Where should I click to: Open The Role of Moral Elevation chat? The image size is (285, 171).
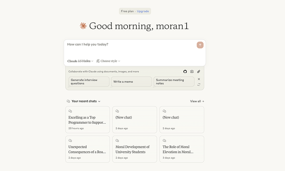[182, 149]
